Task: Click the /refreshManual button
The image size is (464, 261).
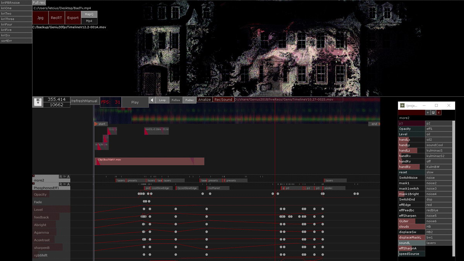Action: (84, 101)
